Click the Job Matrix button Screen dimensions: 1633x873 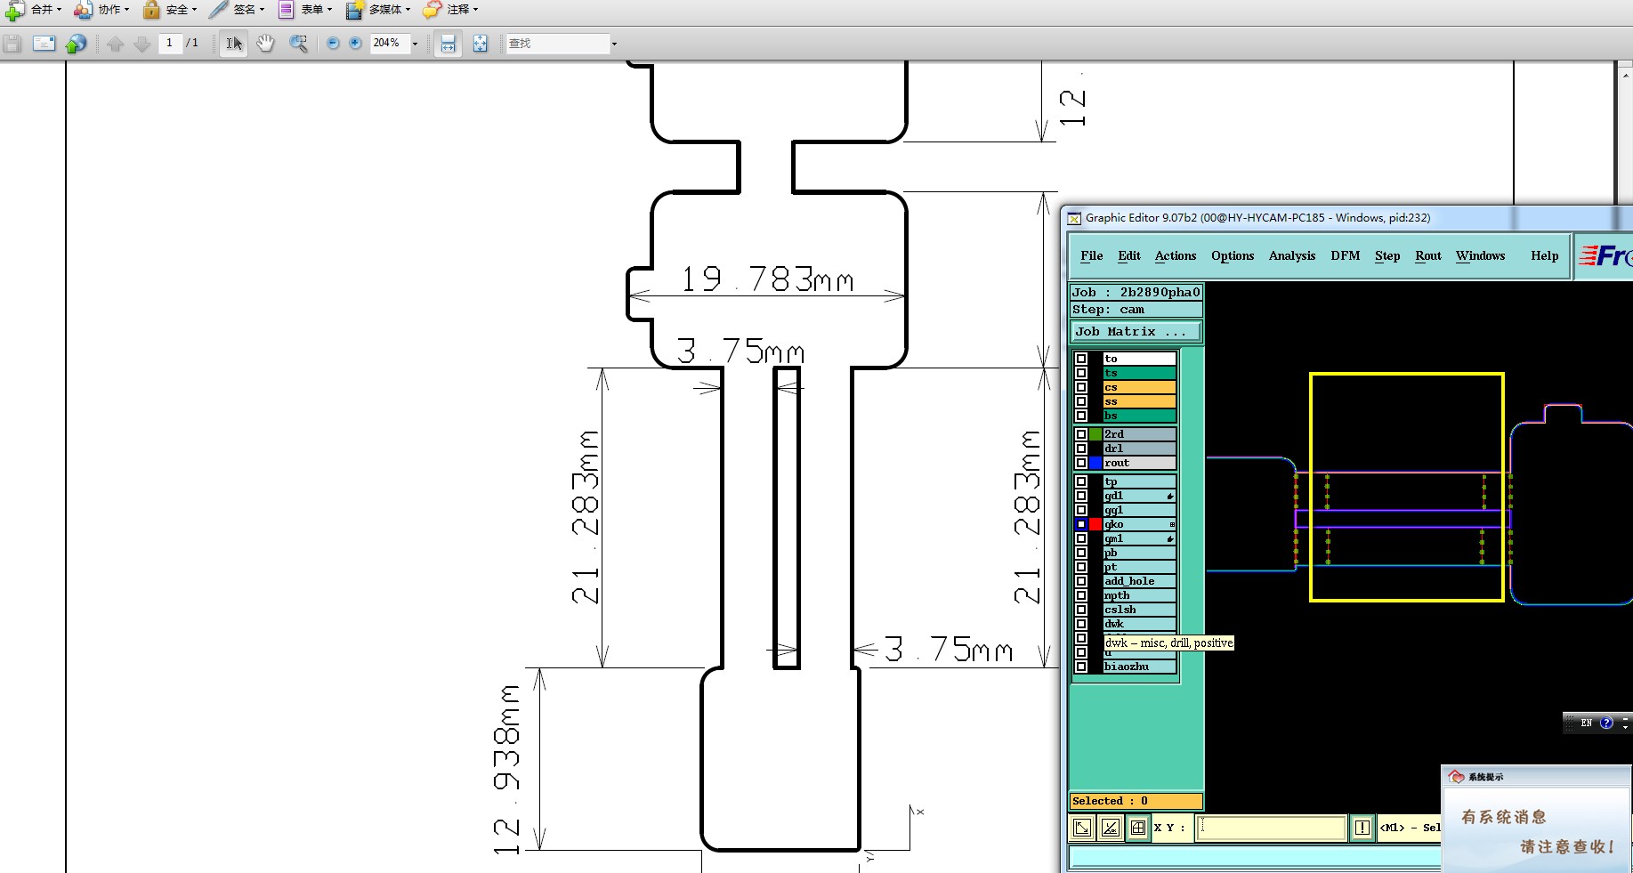tap(1135, 332)
